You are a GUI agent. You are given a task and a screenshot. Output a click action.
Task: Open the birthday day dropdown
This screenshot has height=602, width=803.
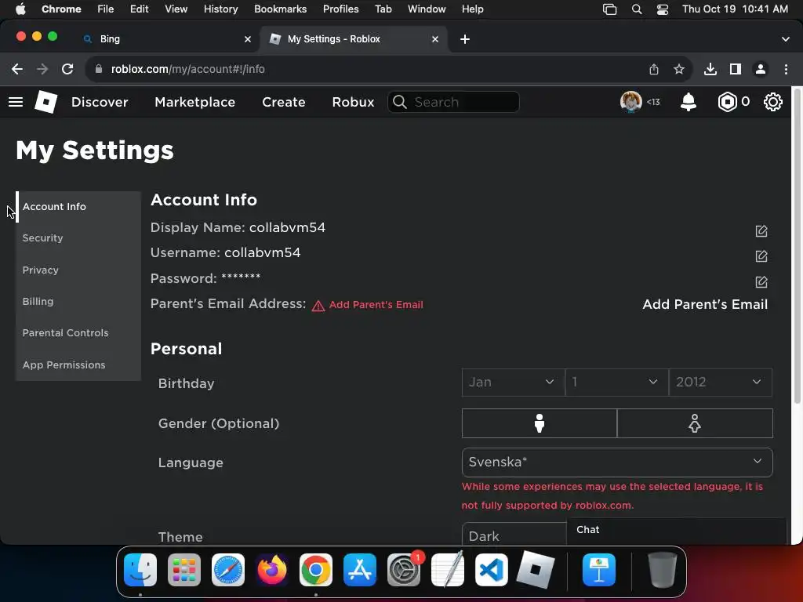point(616,383)
